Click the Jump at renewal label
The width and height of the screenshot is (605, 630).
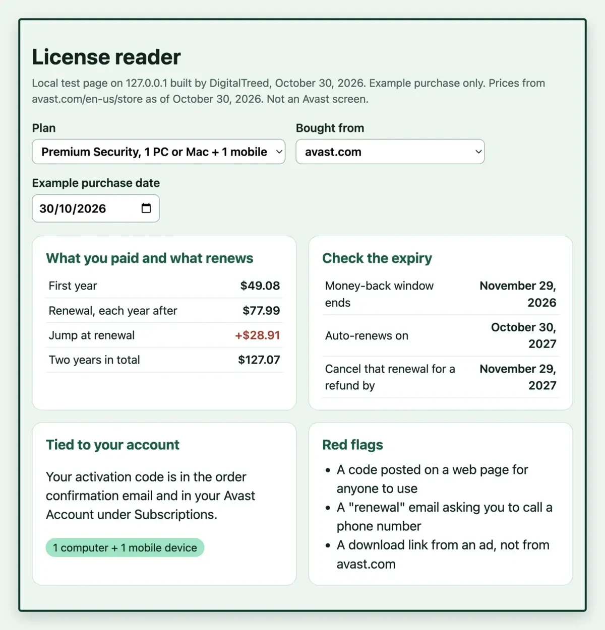click(92, 335)
